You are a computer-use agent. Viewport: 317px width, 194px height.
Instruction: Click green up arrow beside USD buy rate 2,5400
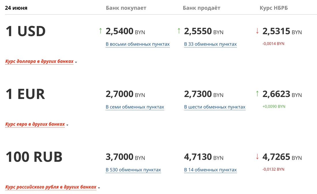101,31
